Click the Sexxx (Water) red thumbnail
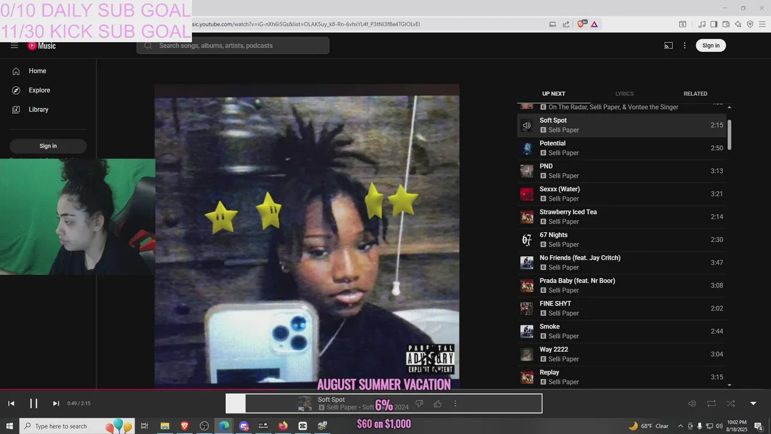771x434 pixels. [527, 194]
